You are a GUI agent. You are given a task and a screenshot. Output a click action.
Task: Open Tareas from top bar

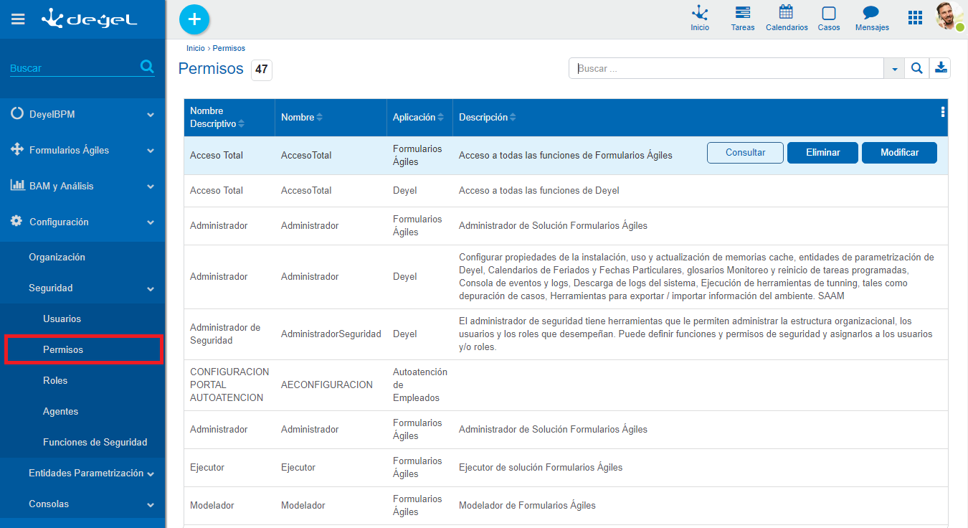[743, 19]
